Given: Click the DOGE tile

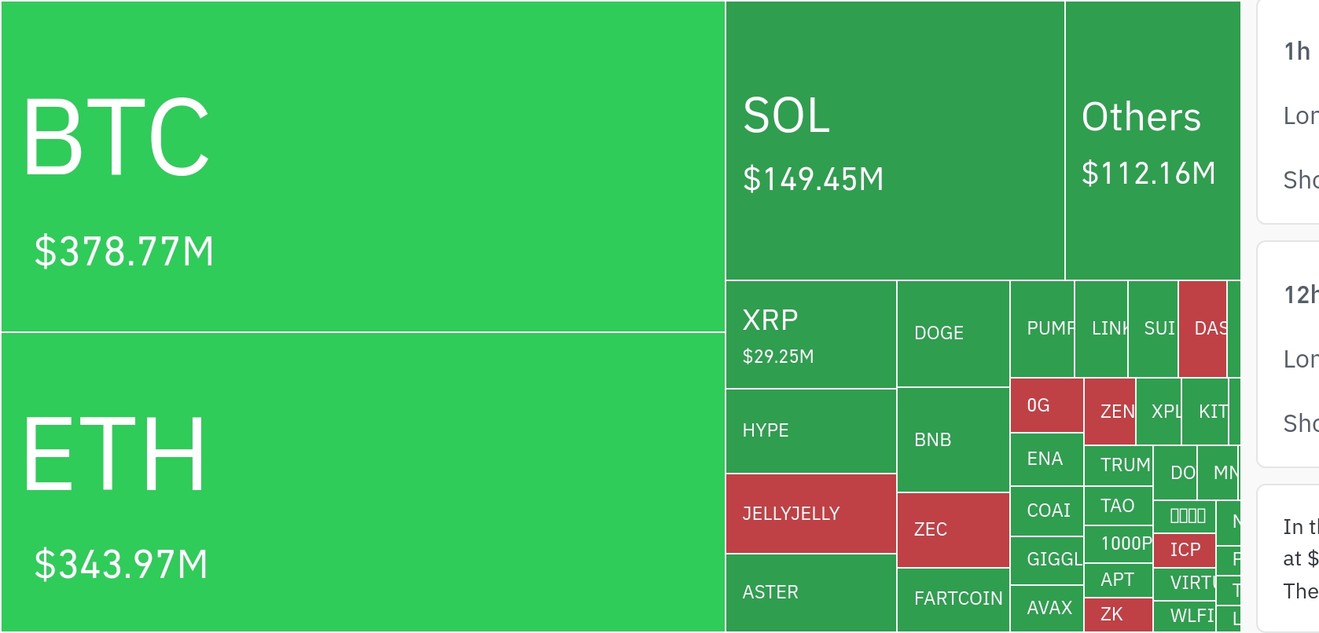Looking at the screenshot, I should [953, 334].
